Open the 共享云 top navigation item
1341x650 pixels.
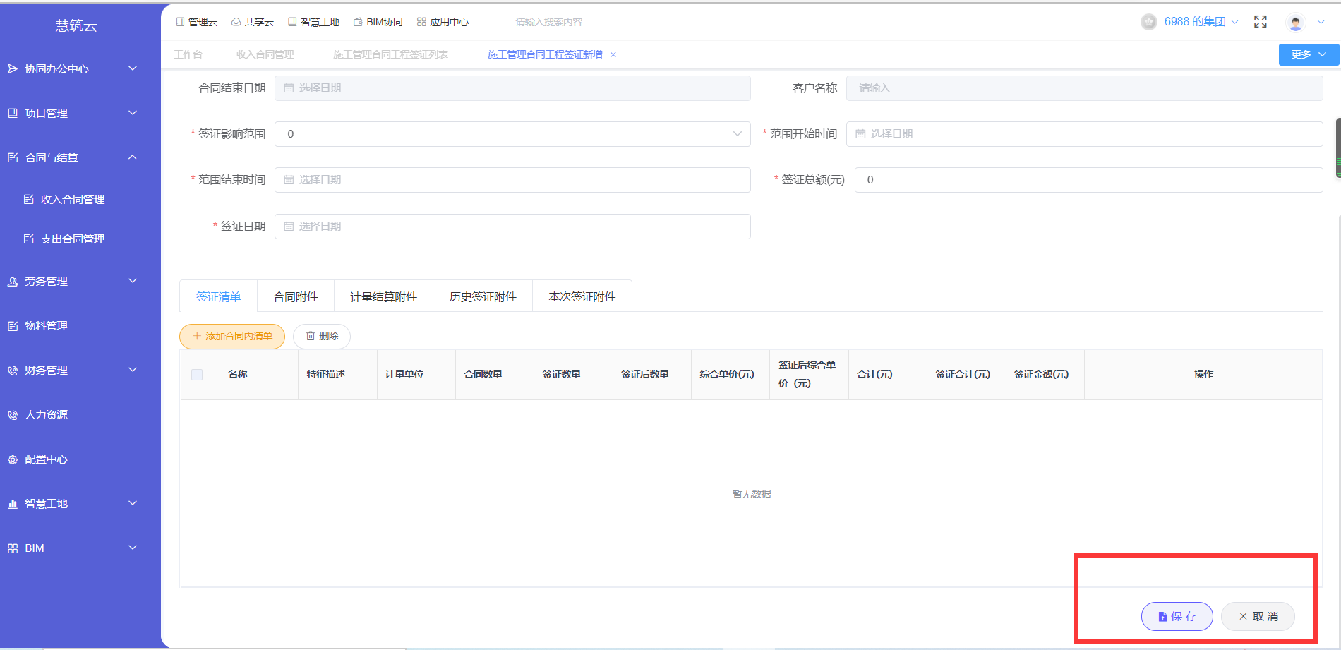point(252,22)
